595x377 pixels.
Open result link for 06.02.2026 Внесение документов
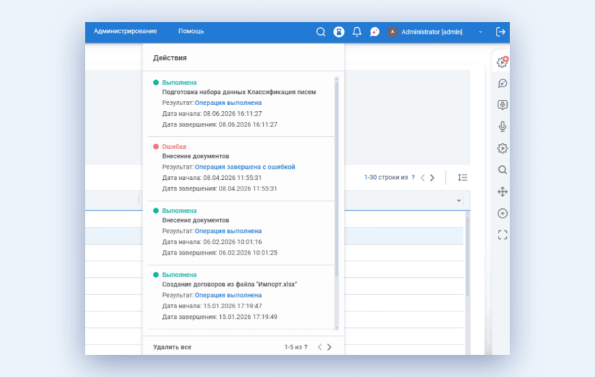pos(228,231)
